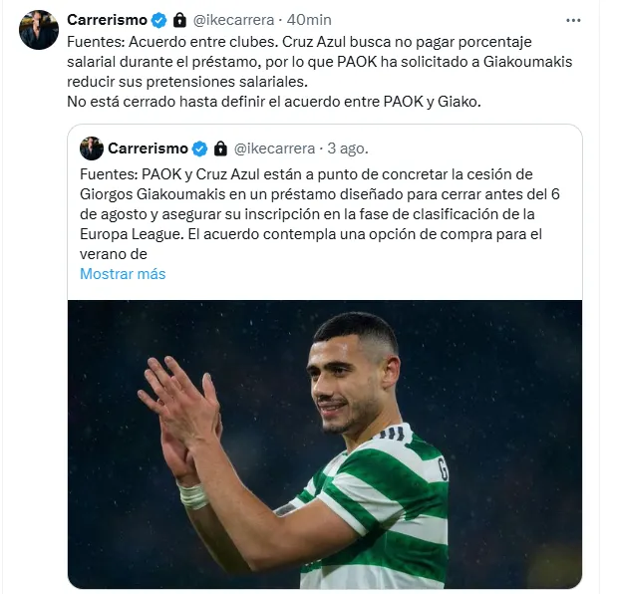
Task: Open the three-dots more options menu
Action: 573,20
